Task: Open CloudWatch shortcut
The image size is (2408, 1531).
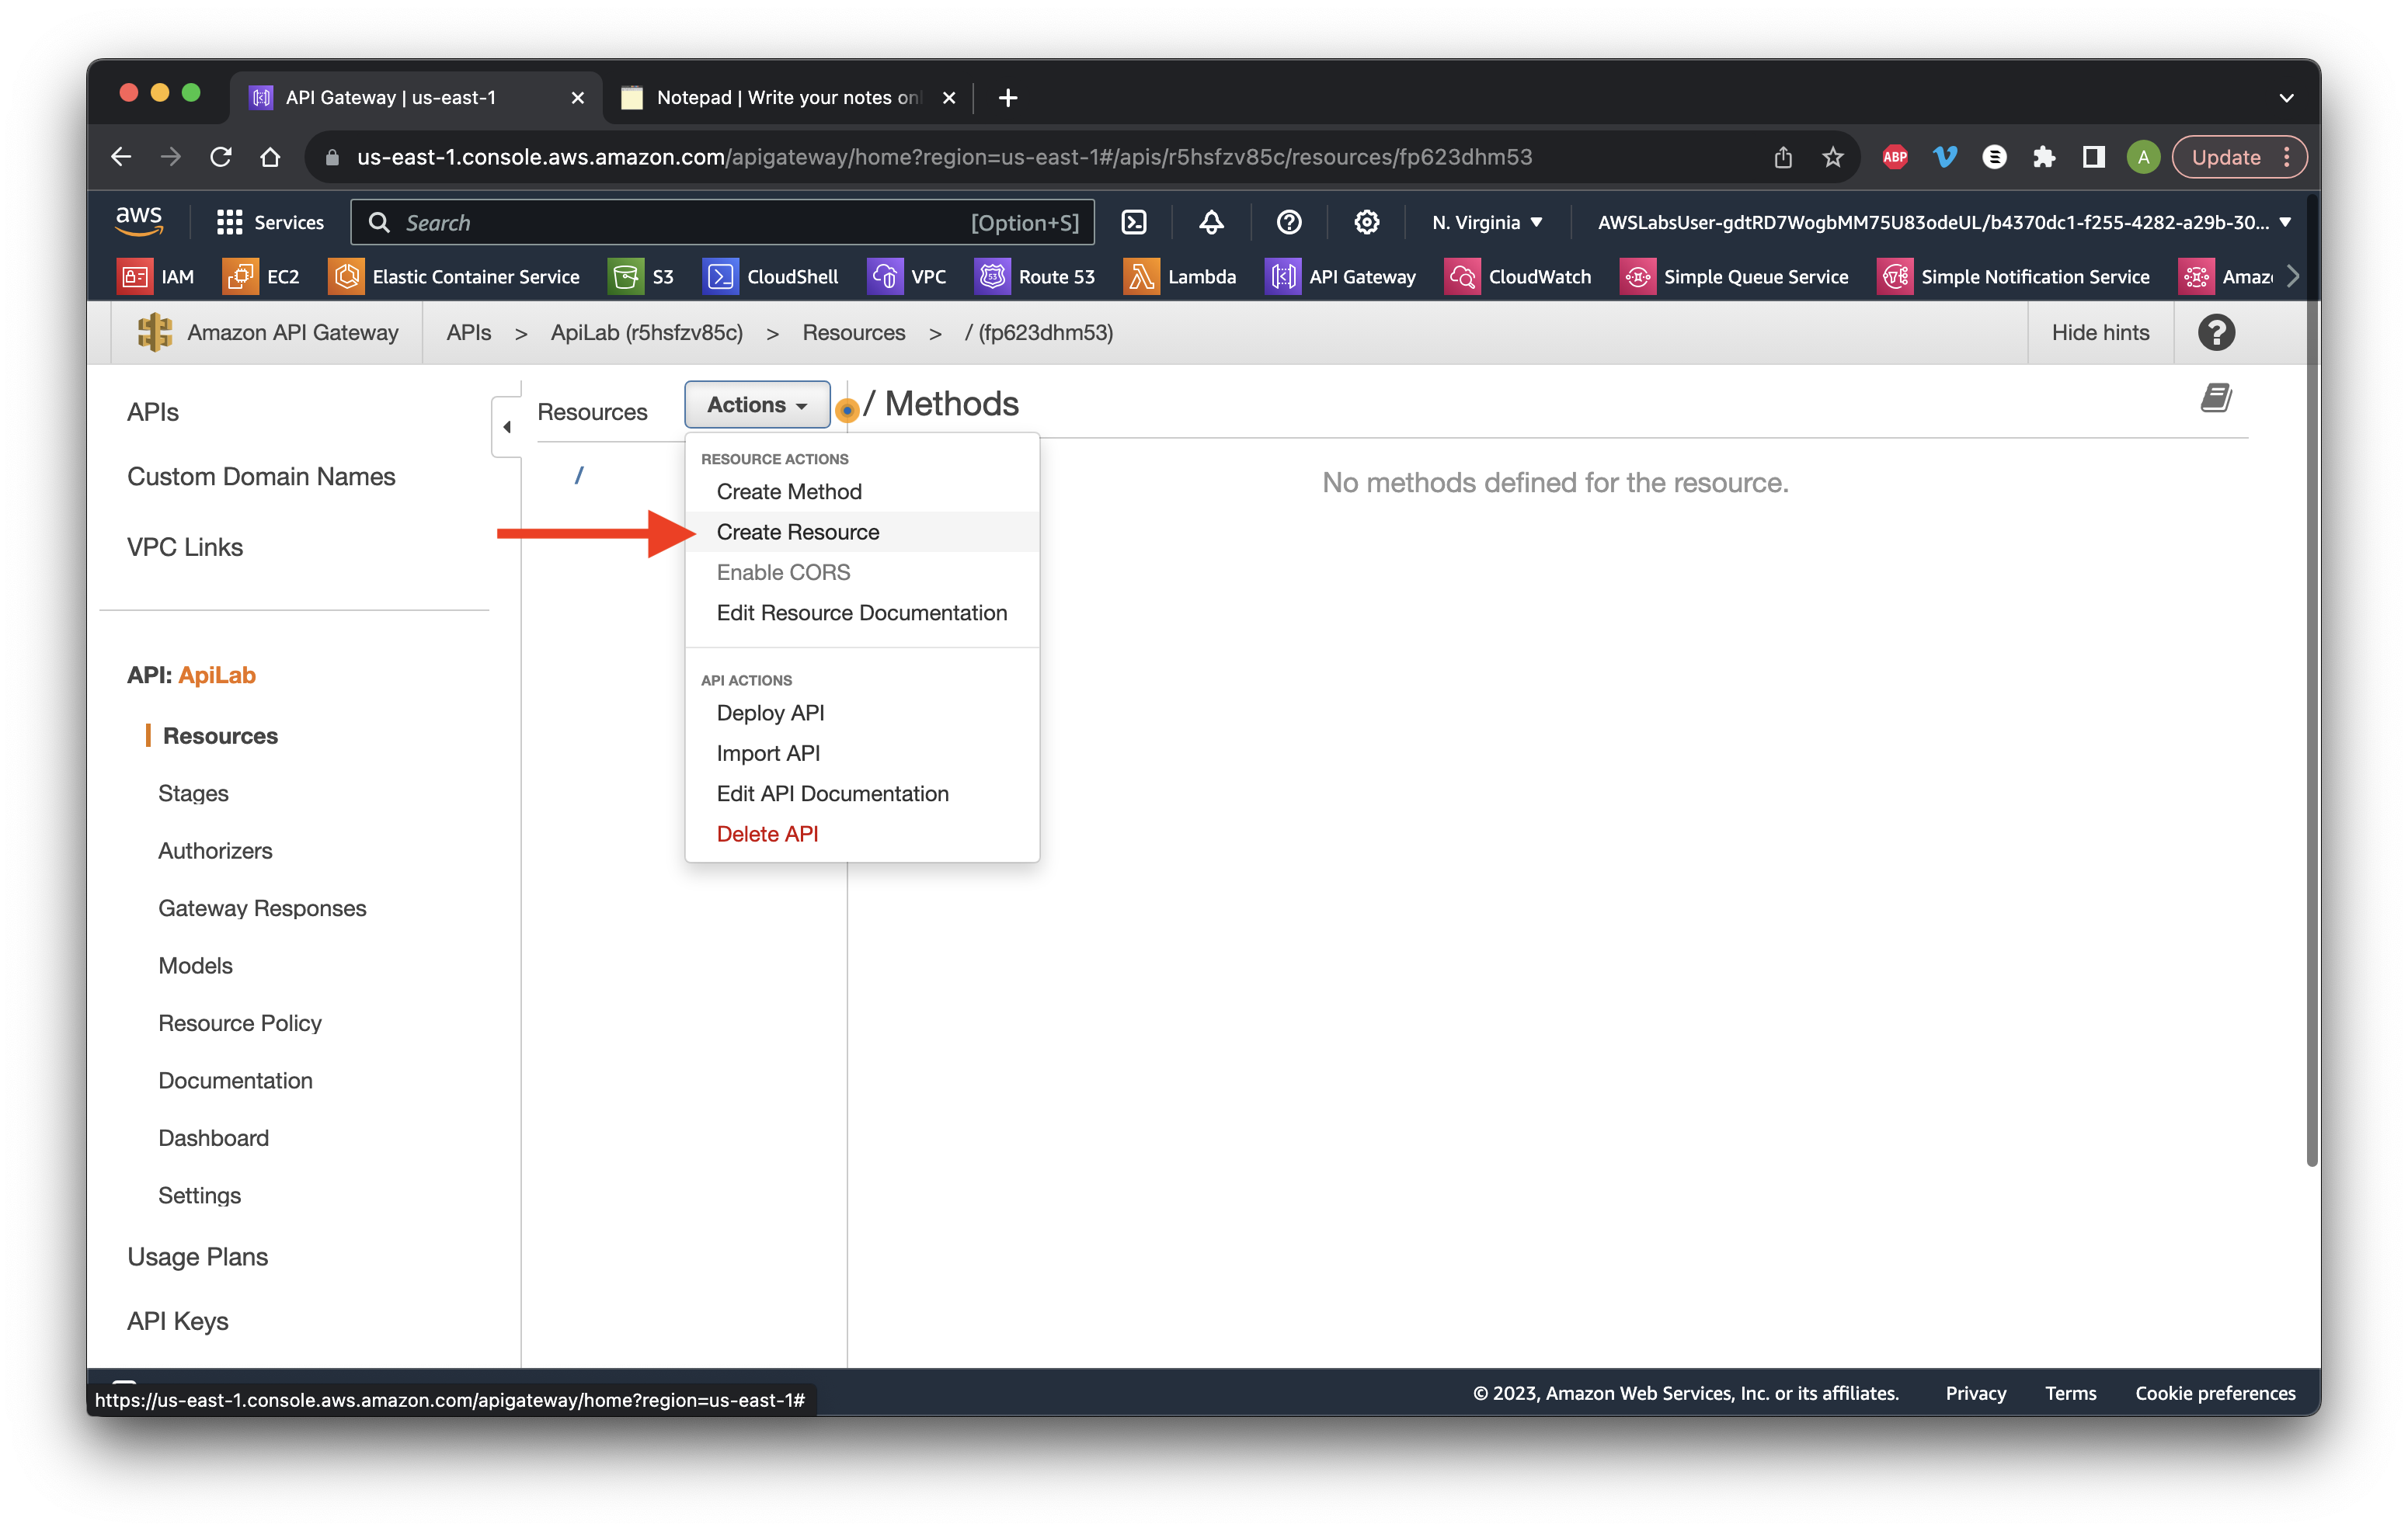Action: (x=1519, y=277)
